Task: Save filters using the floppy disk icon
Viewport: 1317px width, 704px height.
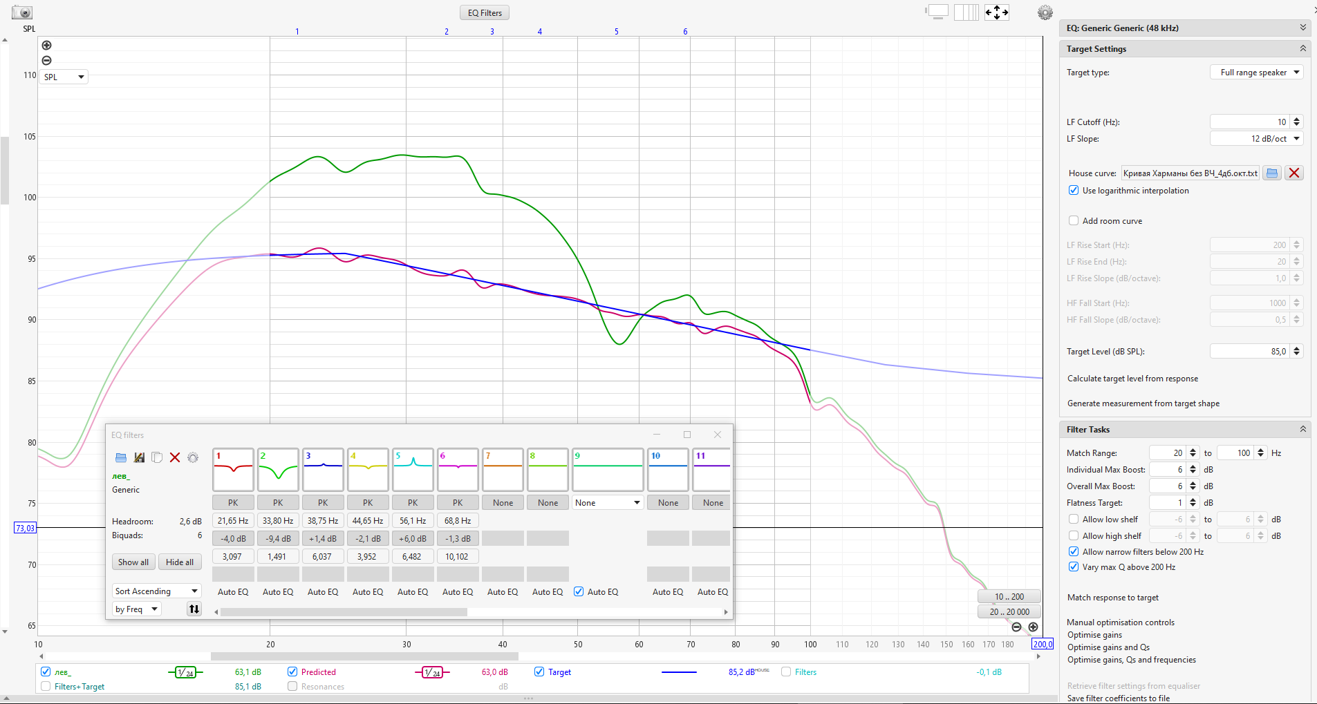Action: point(139,457)
